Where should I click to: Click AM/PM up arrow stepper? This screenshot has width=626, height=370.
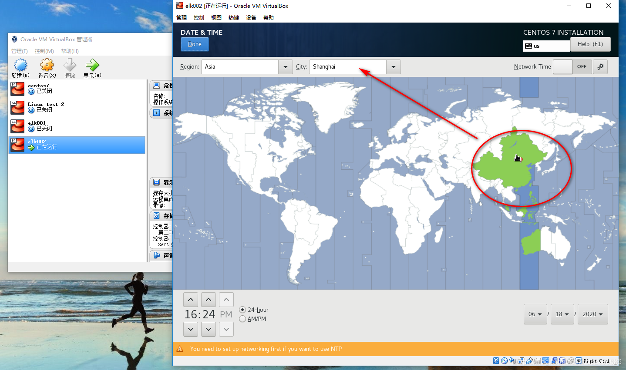[x=226, y=300]
